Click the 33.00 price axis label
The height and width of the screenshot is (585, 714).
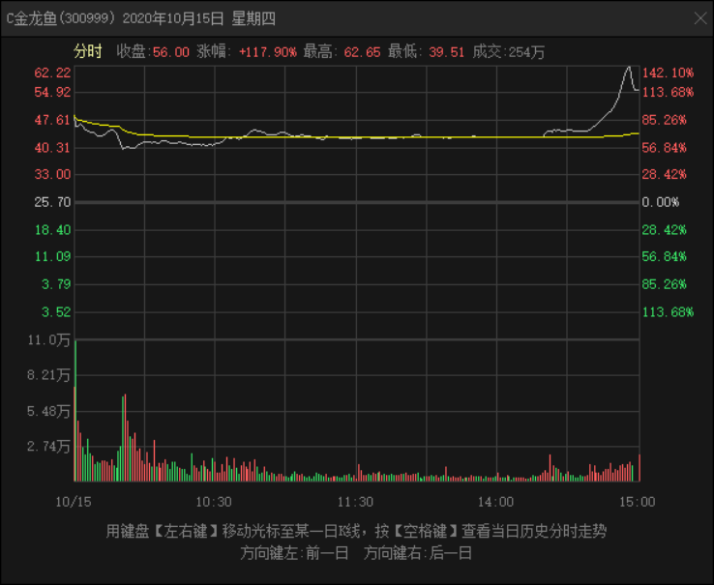[53, 174]
